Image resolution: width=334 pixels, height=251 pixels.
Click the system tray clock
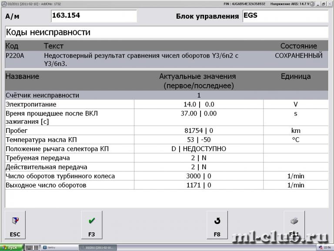point(327,248)
